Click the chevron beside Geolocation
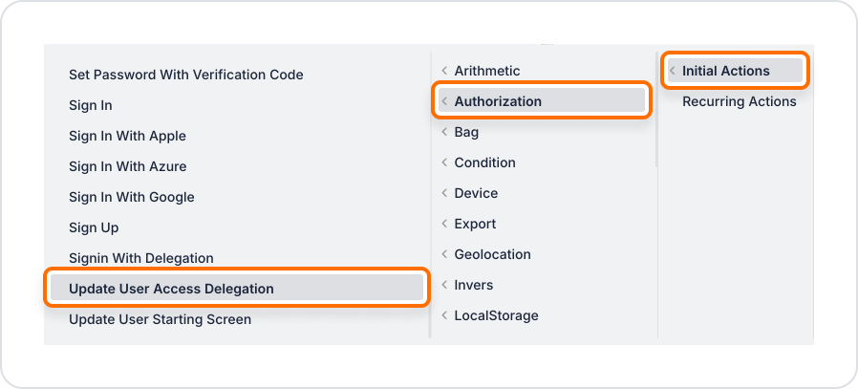This screenshot has width=858, height=389. [444, 254]
